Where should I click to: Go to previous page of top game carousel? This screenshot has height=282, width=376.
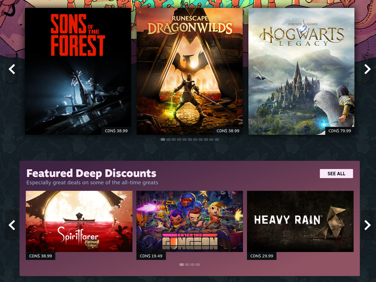pyautogui.click(x=12, y=69)
